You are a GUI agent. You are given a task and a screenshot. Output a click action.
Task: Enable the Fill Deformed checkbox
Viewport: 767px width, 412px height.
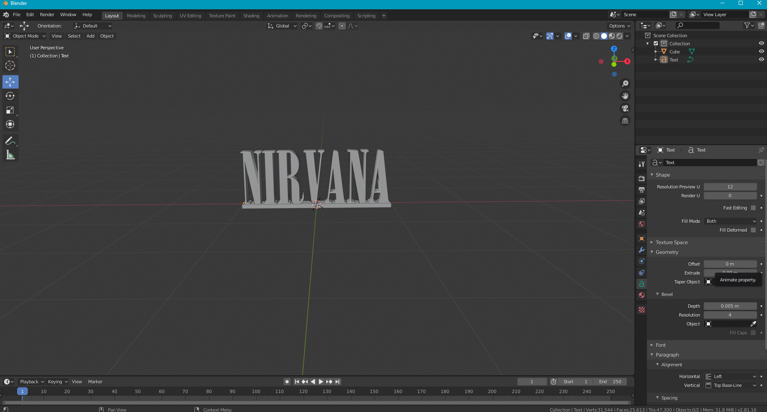pos(753,230)
